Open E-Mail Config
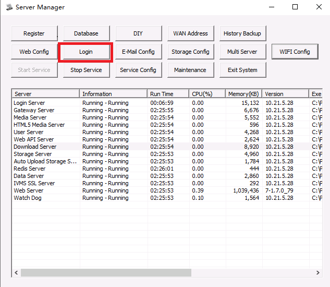 tap(139, 52)
